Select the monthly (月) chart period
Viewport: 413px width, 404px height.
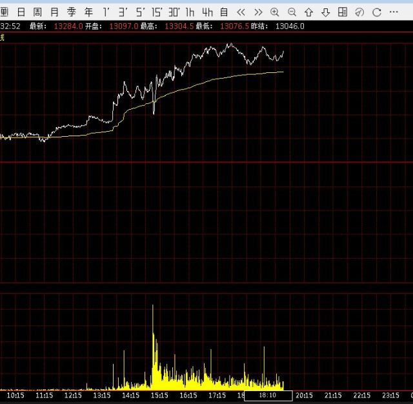tap(55, 12)
